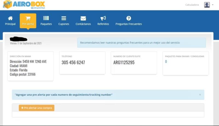The height and width of the screenshot is (126, 219).
Task: Click the Miami address card
Action: 30,66
